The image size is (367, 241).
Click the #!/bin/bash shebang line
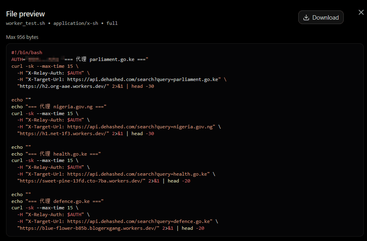[27, 53]
